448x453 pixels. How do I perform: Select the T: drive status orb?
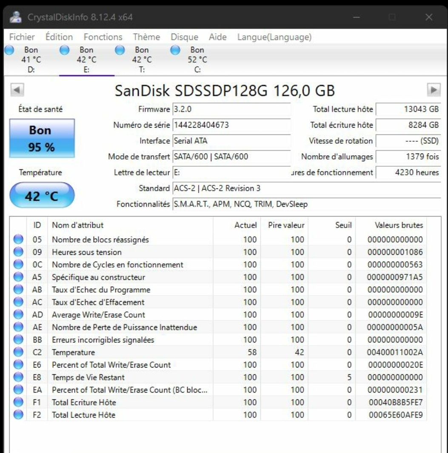coord(120,50)
